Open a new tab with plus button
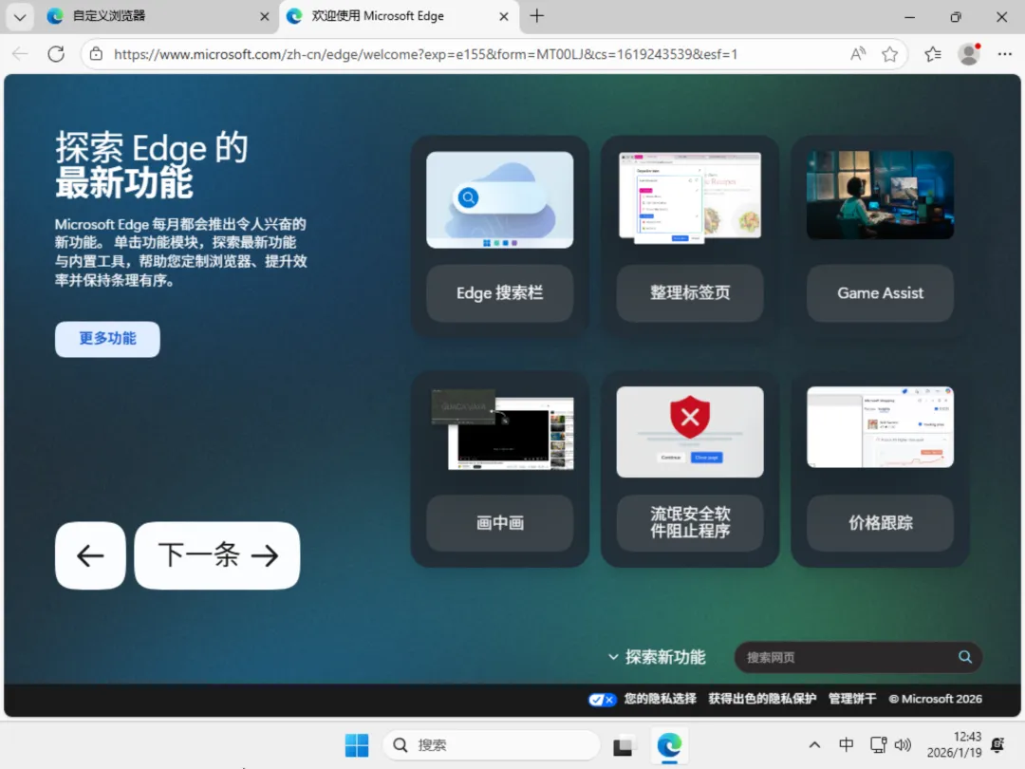This screenshot has width=1025, height=769. click(536, 16)
